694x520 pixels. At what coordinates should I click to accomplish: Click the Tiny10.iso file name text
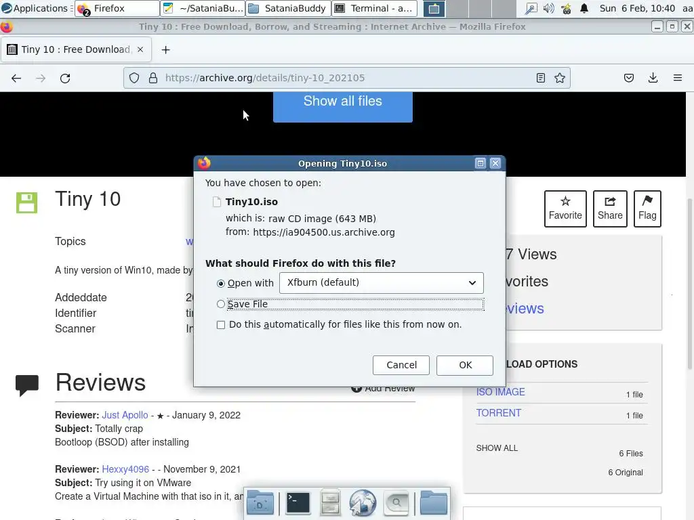[251, 202]
